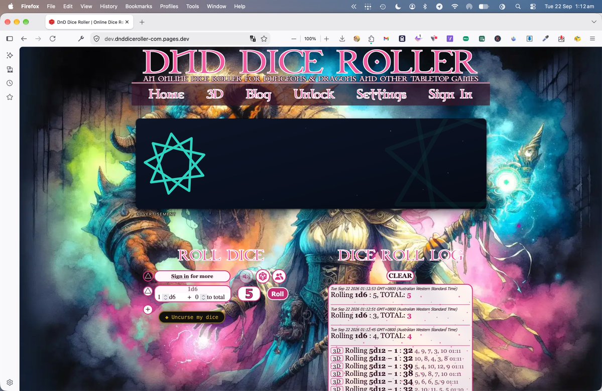The image size is (602, 391).
Task: Click the Roll button
Action: [278, 294]
